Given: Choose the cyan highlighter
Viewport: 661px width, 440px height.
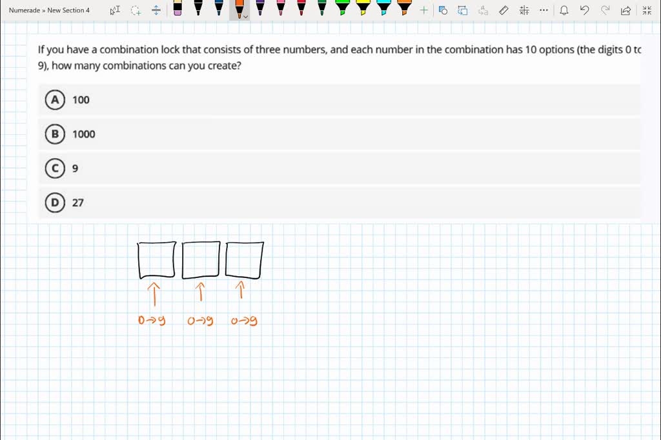Looking at the screenshot, I should [x=383, y=8].
